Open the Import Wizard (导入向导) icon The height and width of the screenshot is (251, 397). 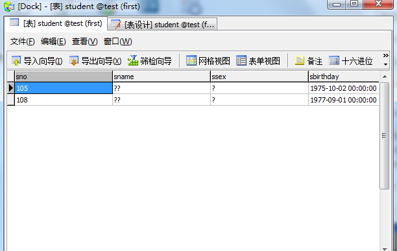[16, 61]
